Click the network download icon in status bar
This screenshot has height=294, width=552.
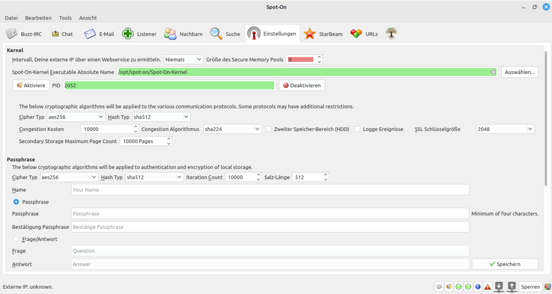point(499,286)
